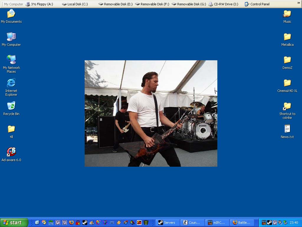This screenshot has width=302, height=227.
Task: Open Removable Disk (E:) from toolbar
Action: click(x=116, y=4)
